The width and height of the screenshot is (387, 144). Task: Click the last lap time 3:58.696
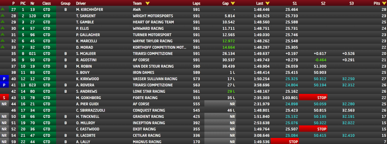coord(262,85)
